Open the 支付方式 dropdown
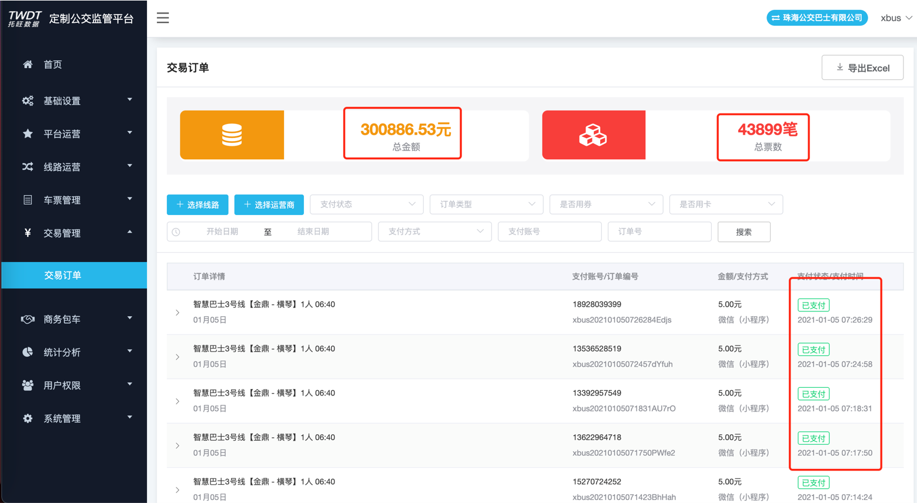Image resolution: width=917 pixels, height=503 pixels. pos(434,232)
